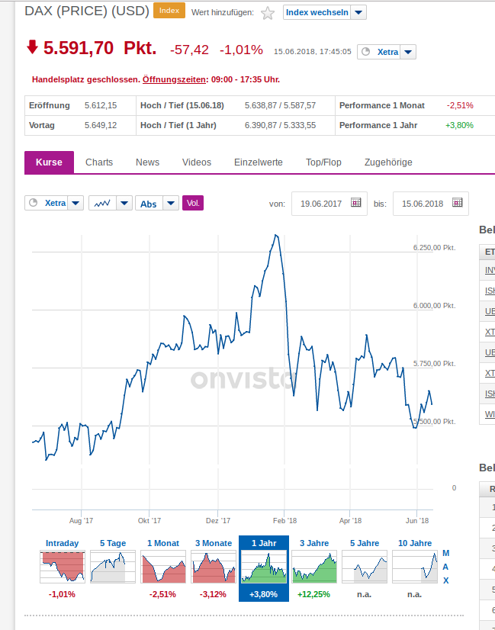Click the line chart type icon
Screen dimensions: 495x630
pyautogui.click(x=103, y=204)
